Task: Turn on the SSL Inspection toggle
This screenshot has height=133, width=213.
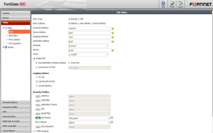Action: tap(38, 127)
